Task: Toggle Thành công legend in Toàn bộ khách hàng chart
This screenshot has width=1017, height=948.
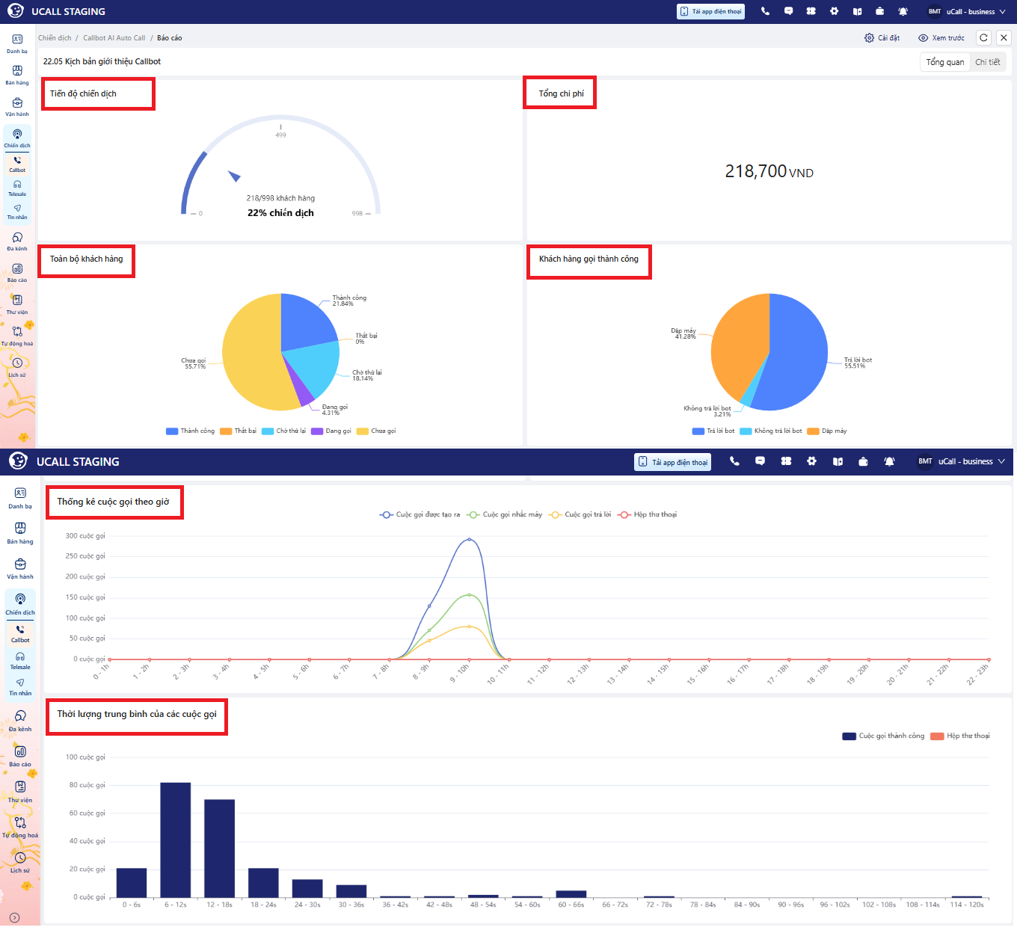Action: click(190, 431)
